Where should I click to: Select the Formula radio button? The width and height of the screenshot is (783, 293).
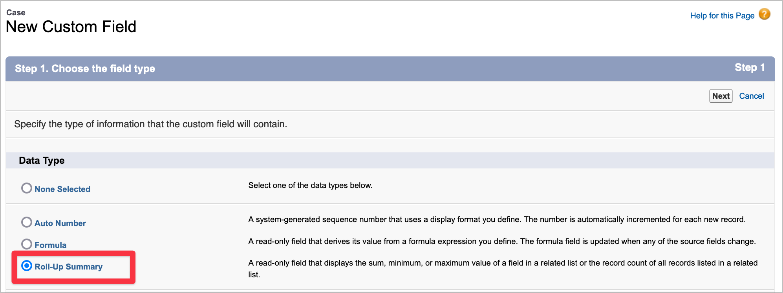tap(27, 244)
